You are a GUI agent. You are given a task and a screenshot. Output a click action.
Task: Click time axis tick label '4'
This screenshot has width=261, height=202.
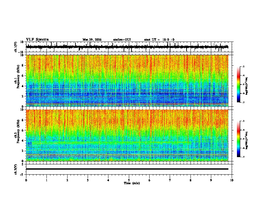108,180
